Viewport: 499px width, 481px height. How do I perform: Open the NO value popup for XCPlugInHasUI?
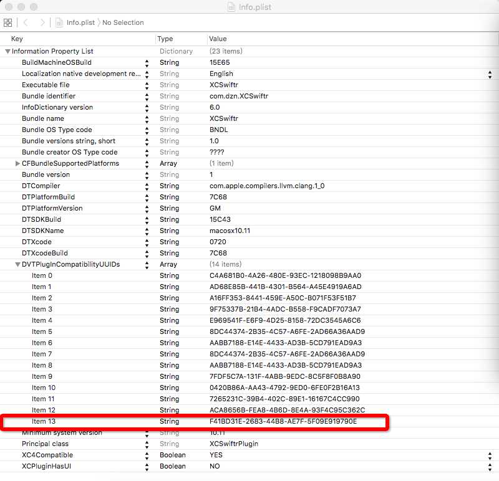click(490, 467)
